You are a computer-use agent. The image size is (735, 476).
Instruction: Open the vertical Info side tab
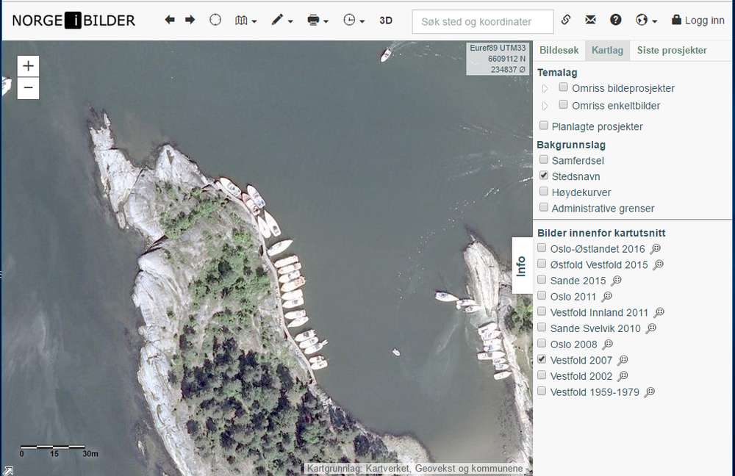(522, 266)
